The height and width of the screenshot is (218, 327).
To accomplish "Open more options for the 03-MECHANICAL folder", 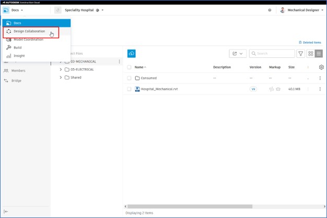I will [x=119, y=62].
